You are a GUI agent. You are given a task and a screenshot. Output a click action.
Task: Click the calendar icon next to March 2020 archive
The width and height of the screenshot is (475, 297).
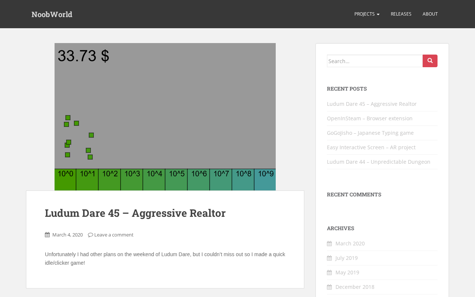tap(329, 244)
